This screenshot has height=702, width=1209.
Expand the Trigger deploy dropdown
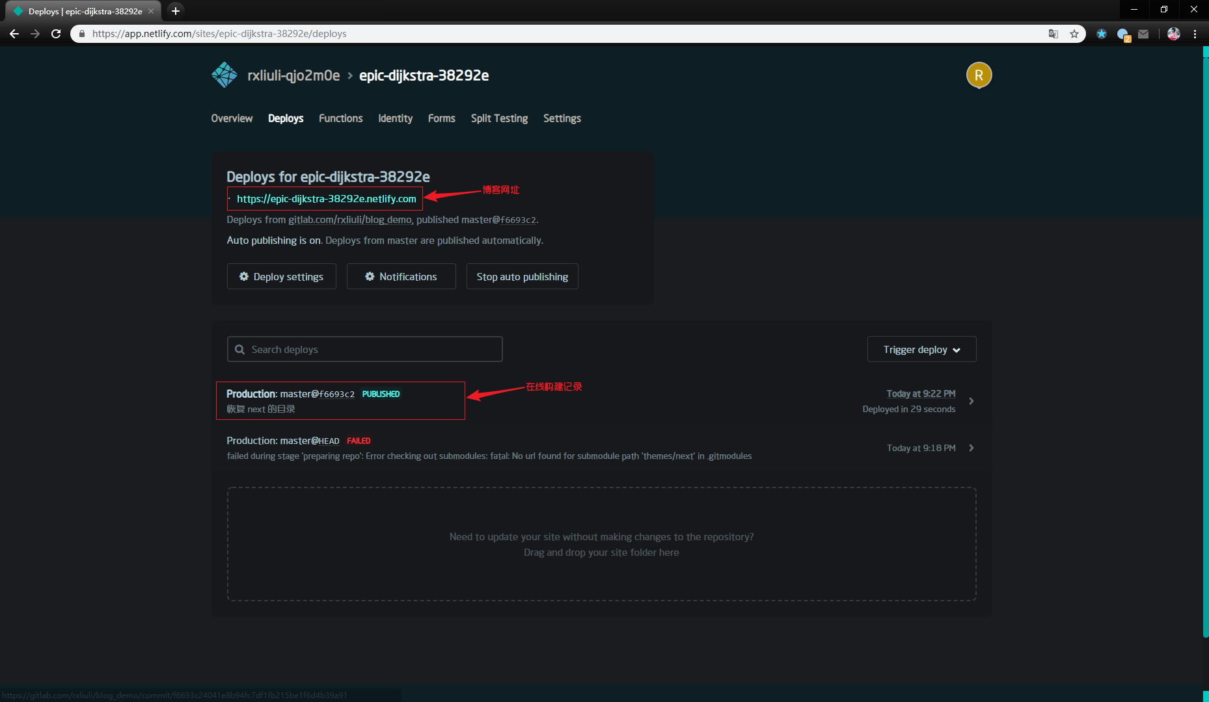[921, 349]
